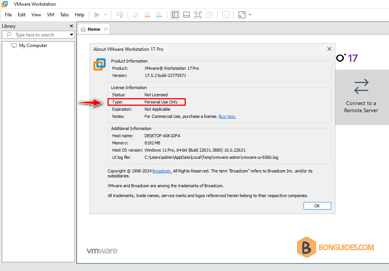Toggle the thumbnail bar view icon

pyautogui.click(x=187, y=15)
